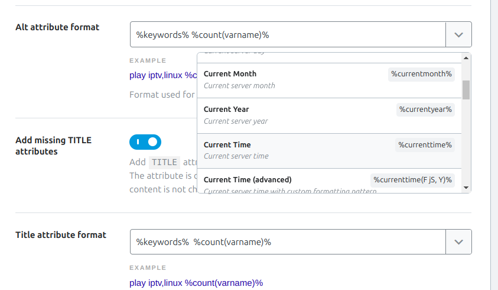Select the Current Time (advanced) option
The width and height of the screenshot is (498, 290).
248,180
